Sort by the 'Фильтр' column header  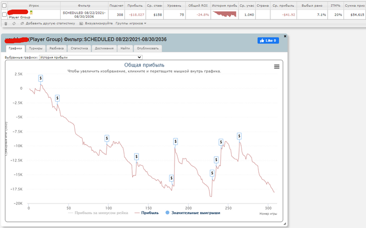pyautogui.click(x=84, y=5)
